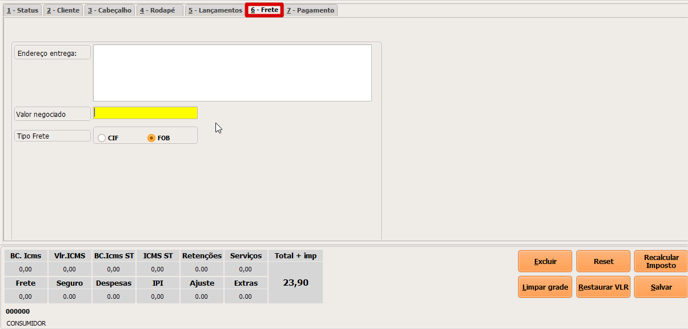Click the Total + imp value 23,90
The image size is (688, 329).
click(295, 283)
